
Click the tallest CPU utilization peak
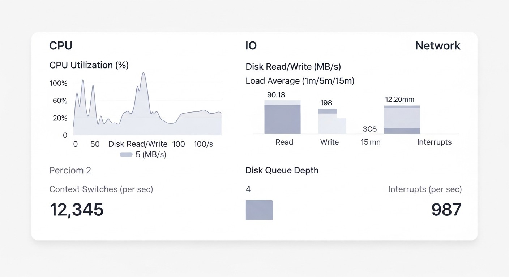point(144,74)
